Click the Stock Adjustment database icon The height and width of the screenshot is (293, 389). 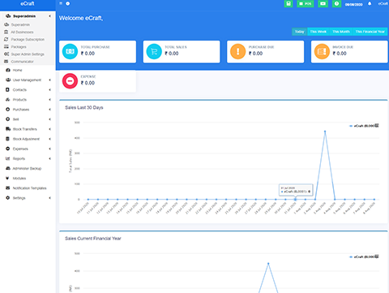pyautogui.click(x=7, y=139)
